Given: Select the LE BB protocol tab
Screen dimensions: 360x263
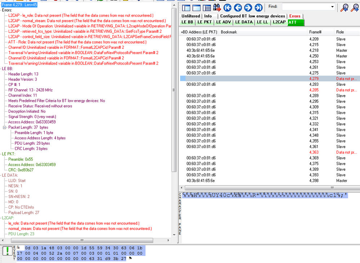Looking at the screenshot, I should (x=187, y=22).
